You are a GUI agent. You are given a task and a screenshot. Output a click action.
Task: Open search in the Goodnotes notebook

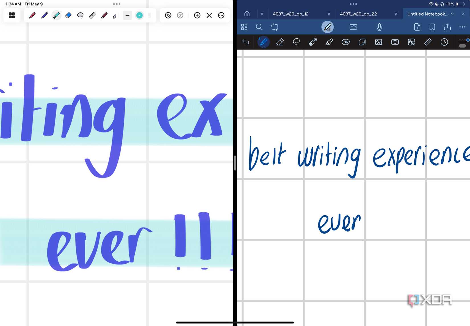point(259,27)
